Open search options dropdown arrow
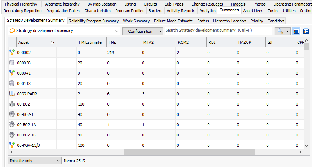Screen dimensions: 312x167 click(288, 31)
